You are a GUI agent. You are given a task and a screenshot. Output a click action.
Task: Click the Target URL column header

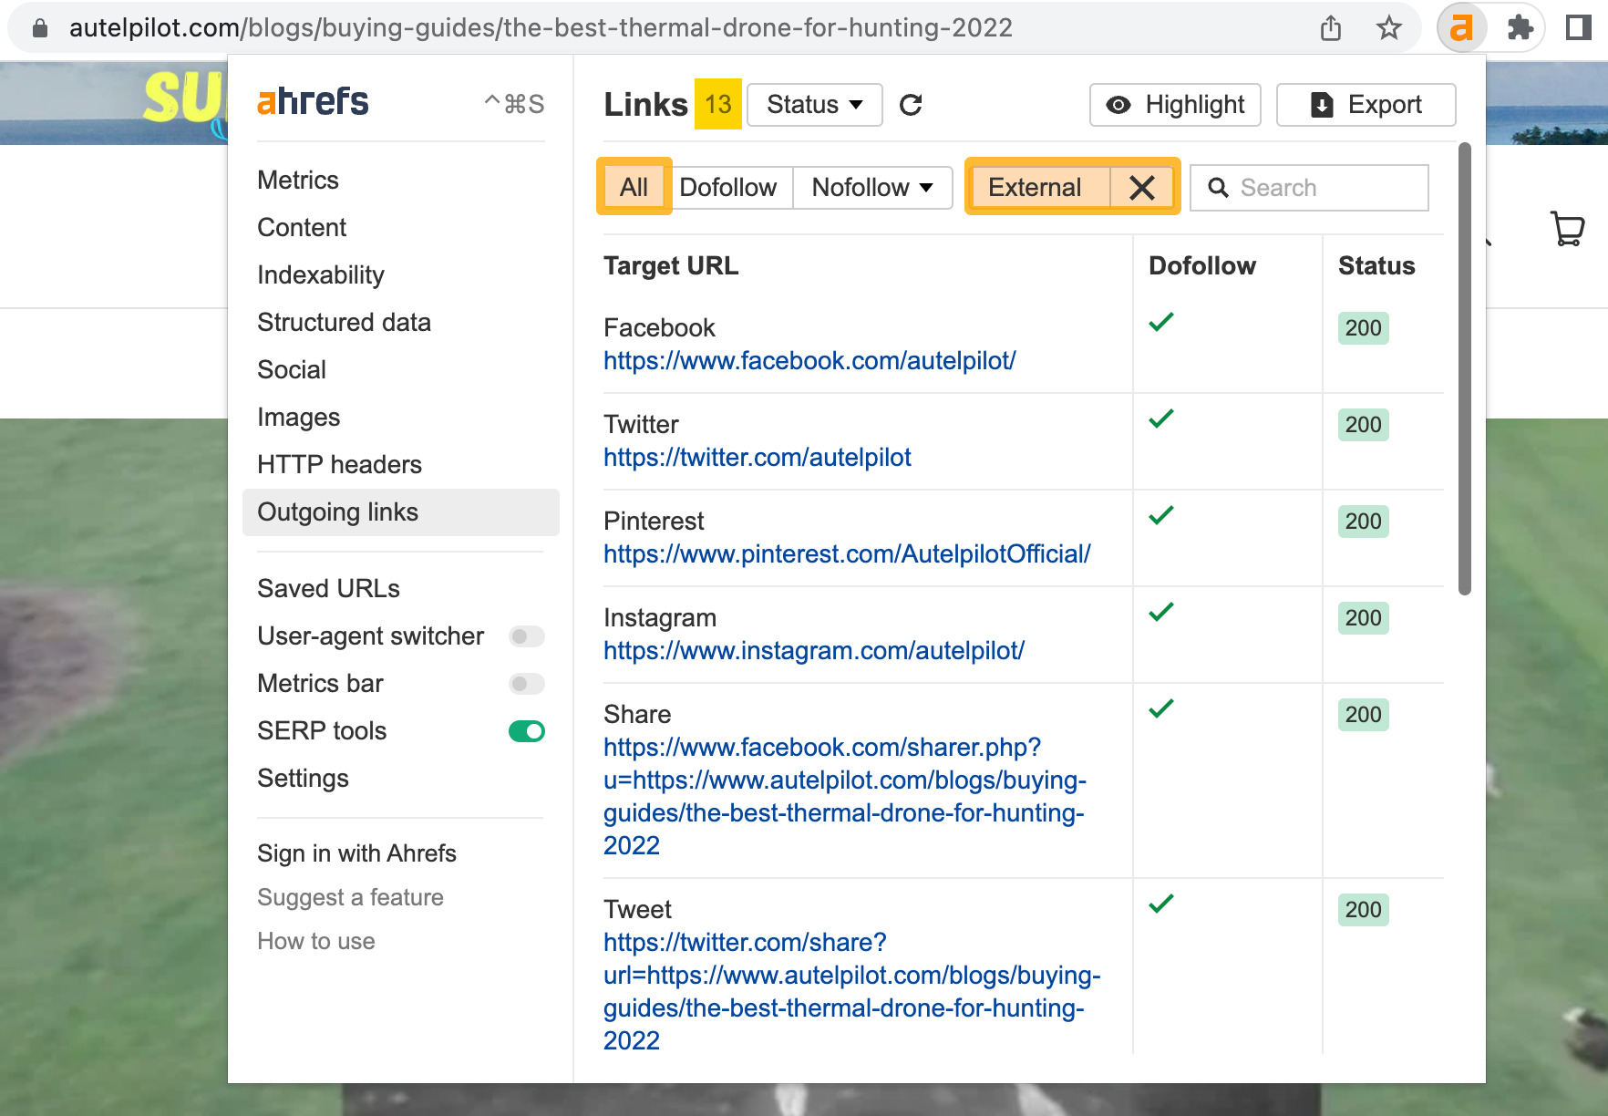pyautogui.click(x=671, y=266)
